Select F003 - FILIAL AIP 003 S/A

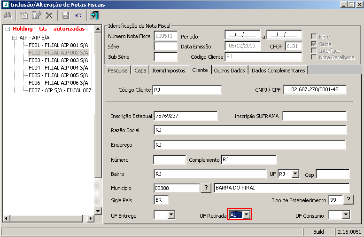[58, 60]
